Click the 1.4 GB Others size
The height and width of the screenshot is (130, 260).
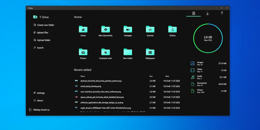click(x=223, y=91)
